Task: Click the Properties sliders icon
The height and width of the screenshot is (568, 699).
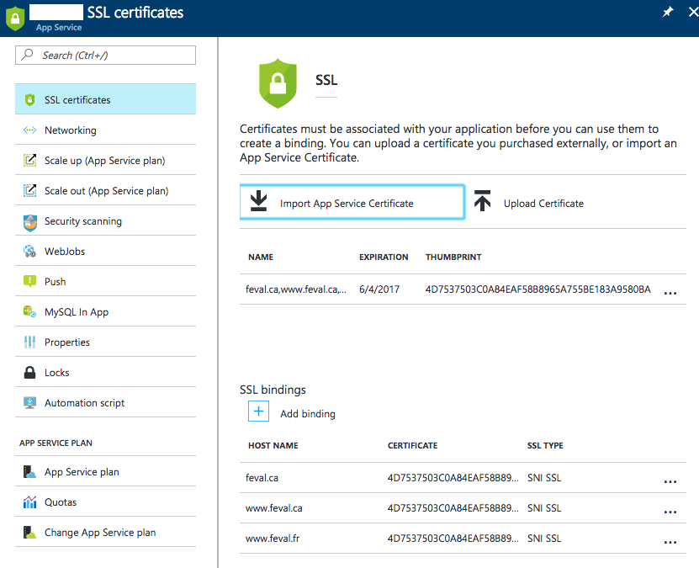Action: (x=30, y=342)
